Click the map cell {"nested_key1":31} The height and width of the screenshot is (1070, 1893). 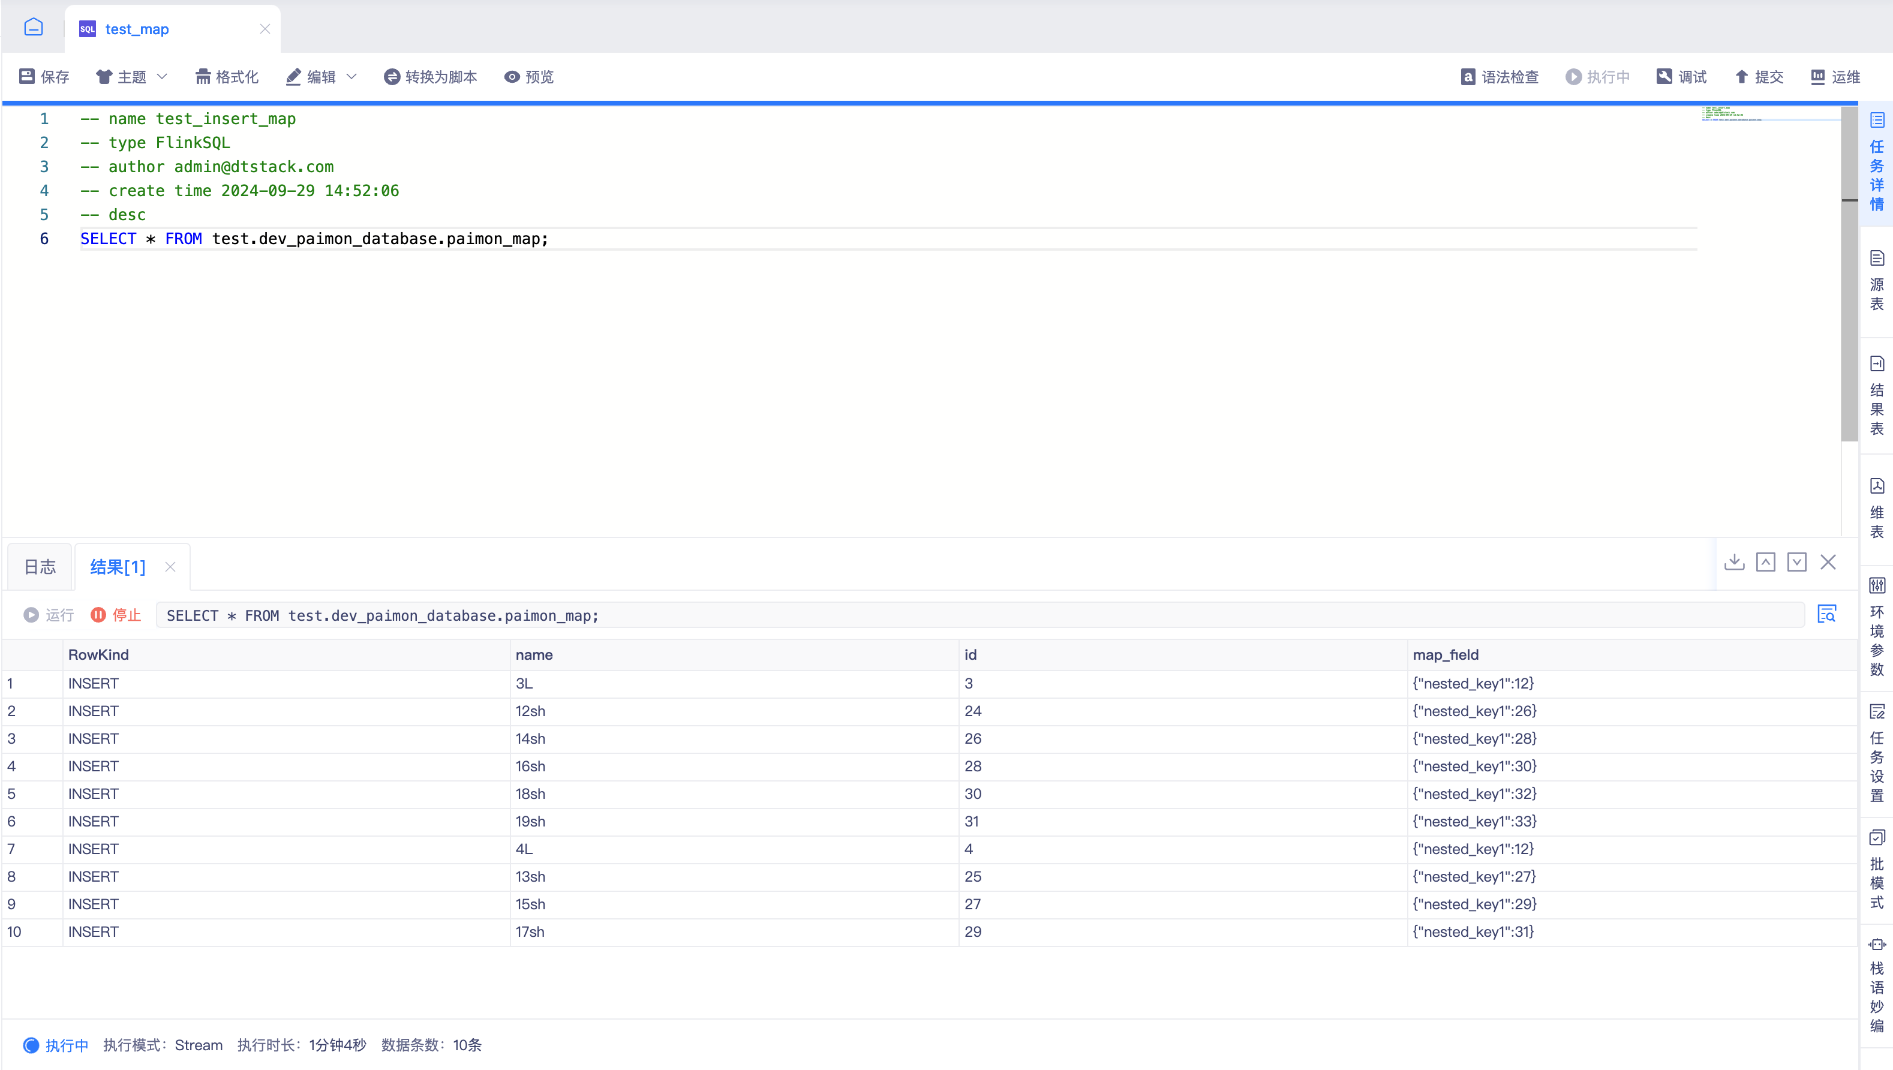(x=1631, y=932)
